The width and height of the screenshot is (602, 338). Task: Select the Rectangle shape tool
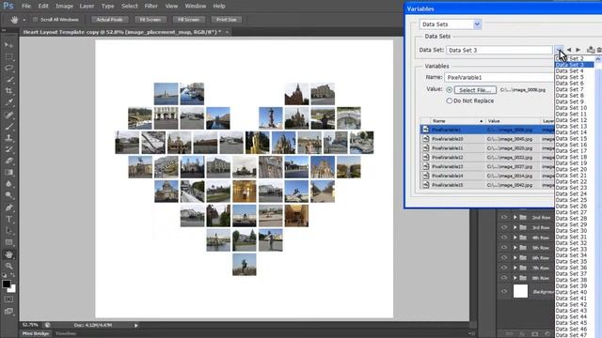[x=8, y=242]
